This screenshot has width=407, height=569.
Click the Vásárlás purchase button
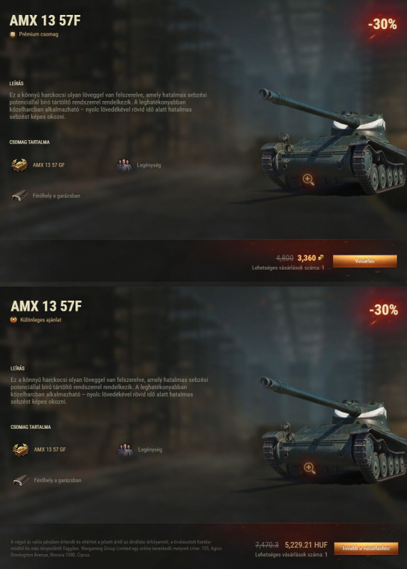click(365, 261)
